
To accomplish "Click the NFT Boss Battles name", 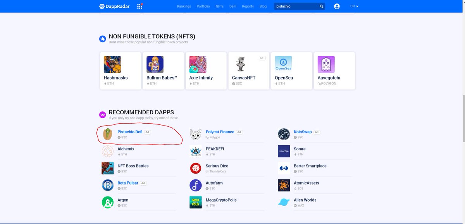I will [133, 166].
